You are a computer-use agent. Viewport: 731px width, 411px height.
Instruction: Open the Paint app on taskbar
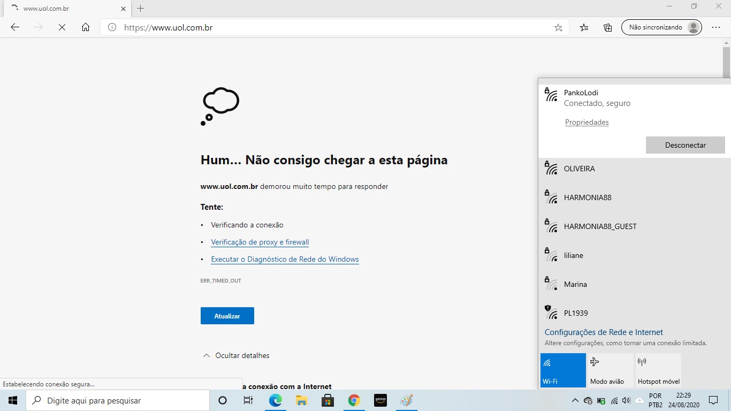pyautogui.click(x=406, y=400)
